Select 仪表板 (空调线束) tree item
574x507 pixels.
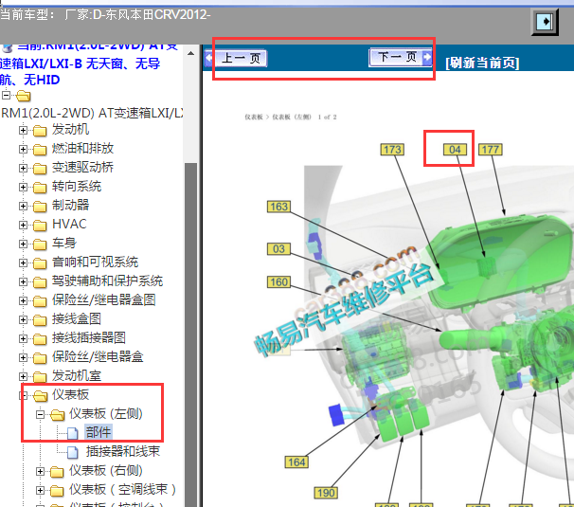(122, 489)
